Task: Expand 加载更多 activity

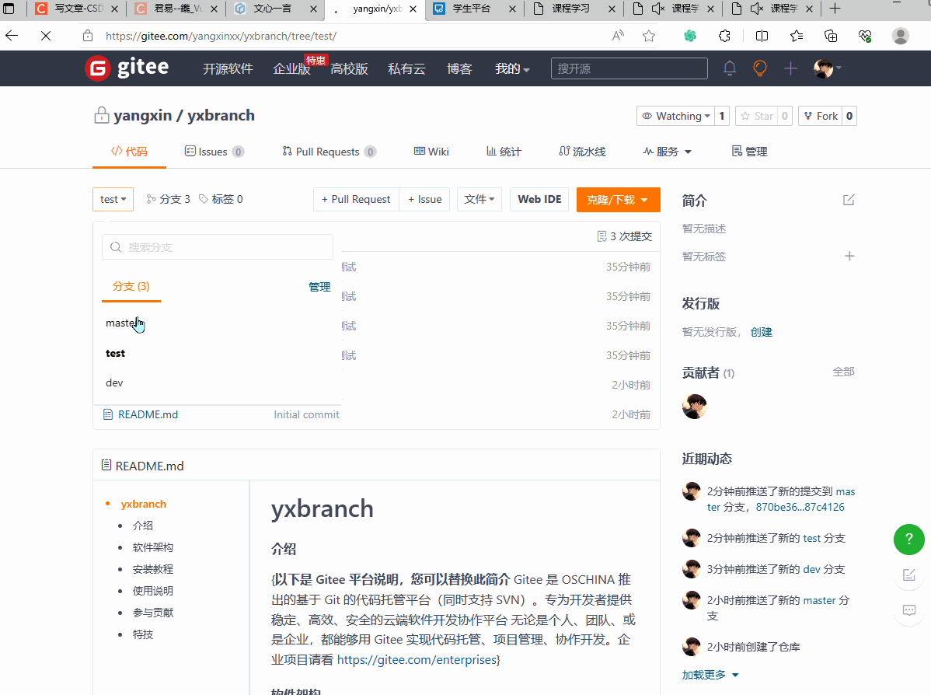Action: point(710,675)
